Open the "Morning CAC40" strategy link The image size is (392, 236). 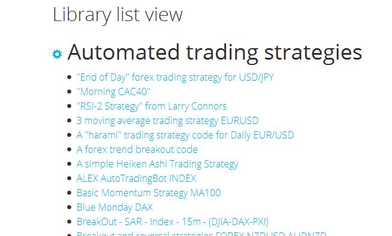coord(113,92)
